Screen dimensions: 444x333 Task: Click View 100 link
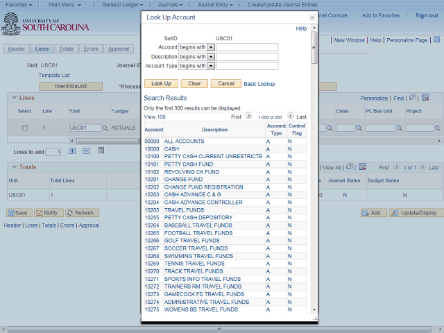click(155, 117)
